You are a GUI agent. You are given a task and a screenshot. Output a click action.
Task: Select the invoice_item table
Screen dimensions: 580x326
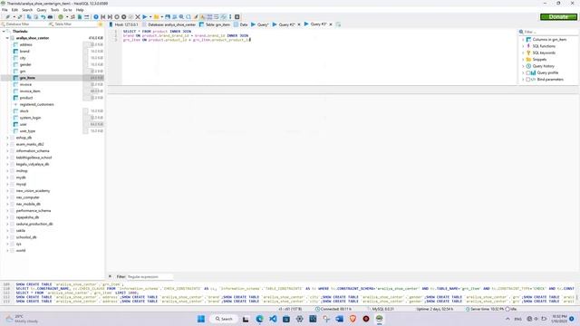30,91
